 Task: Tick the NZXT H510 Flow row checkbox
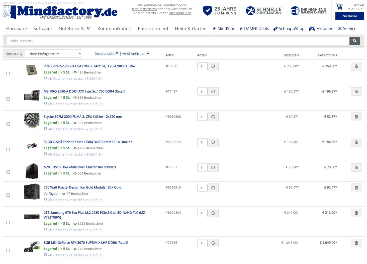point(8,172)
